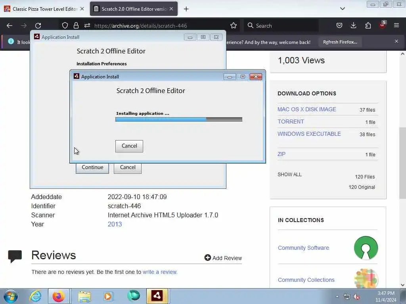
Task: Go back using the browser back arrow
Action: [x=10, y=26]
